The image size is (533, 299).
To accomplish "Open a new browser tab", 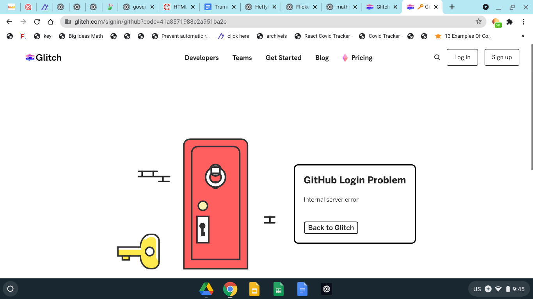I will click(452, 7).
